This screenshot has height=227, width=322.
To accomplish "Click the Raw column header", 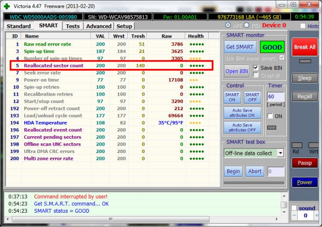I will tap(167, 36).
